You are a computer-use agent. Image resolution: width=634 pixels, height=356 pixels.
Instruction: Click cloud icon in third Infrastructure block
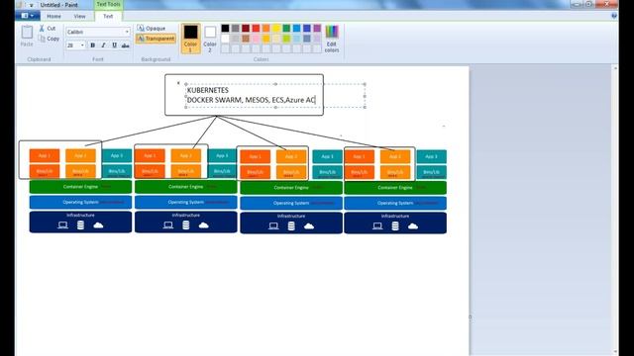pos(309,226)
